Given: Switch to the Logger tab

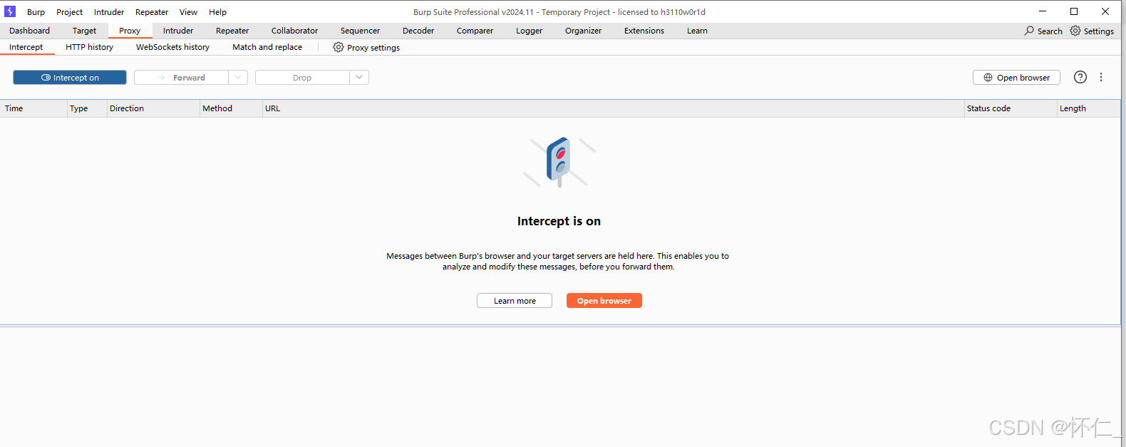Looking at the screenshot, I should 529,31.
